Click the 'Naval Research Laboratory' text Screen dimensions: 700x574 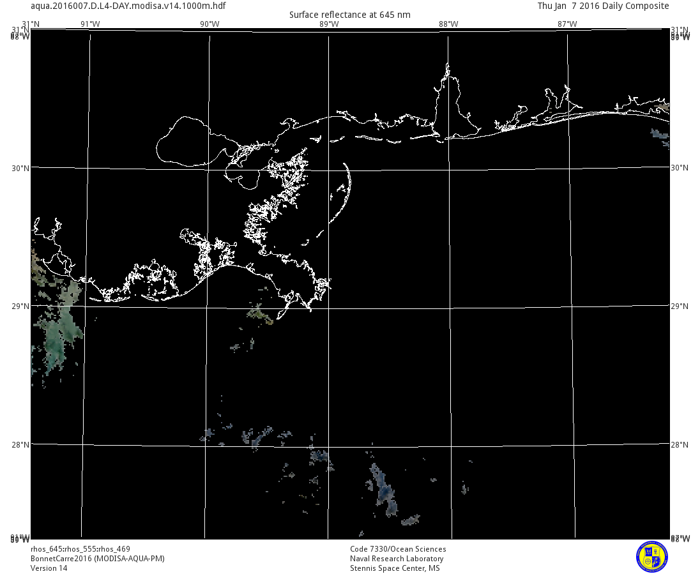tap(397, 559)
